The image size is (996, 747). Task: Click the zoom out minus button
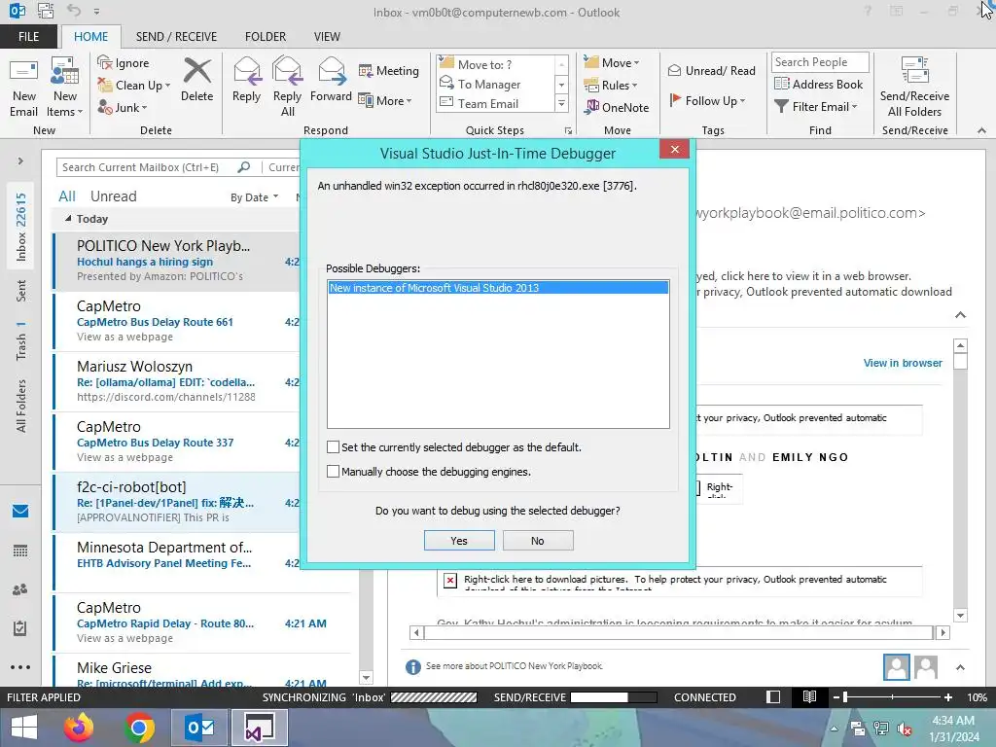click(x=836, y=696)
